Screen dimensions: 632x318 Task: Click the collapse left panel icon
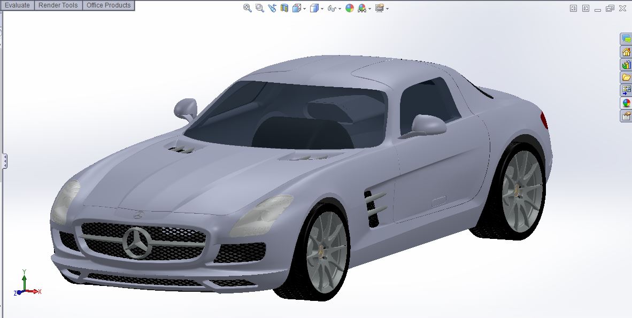pyautogui.click(x=573, y=8)
